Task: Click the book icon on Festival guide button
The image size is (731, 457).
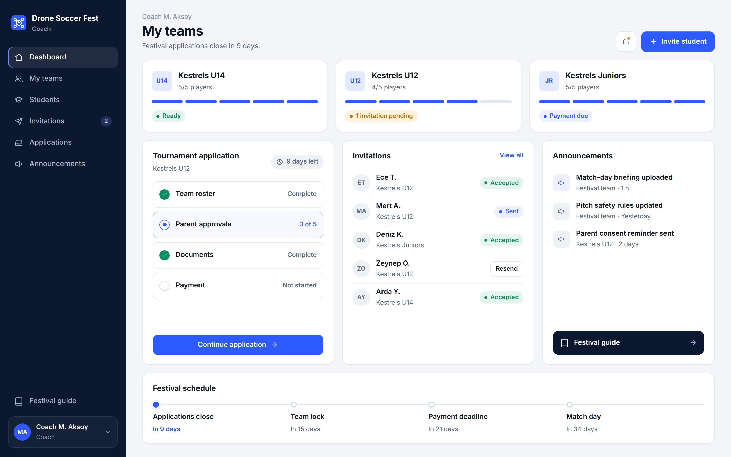Action: click(x=564, y=343)
